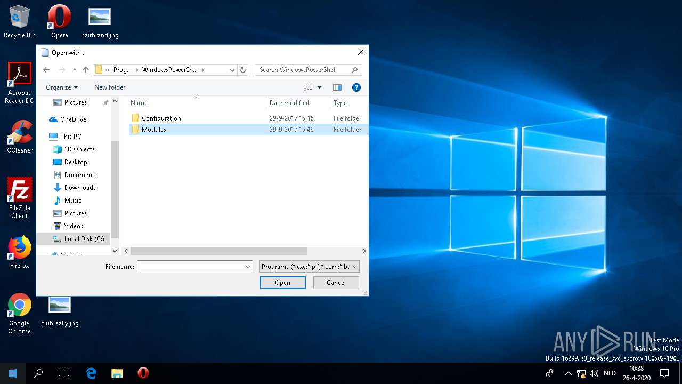The image size is (682, 384).
Task: Open the People icon in the taskbar
Action: [549, 373]
